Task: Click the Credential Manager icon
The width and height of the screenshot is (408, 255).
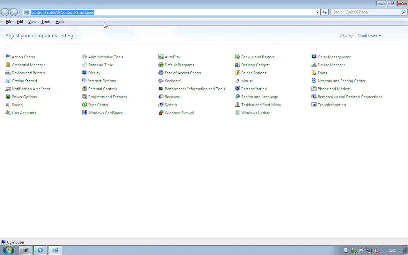Action: [x=8, y=65]
